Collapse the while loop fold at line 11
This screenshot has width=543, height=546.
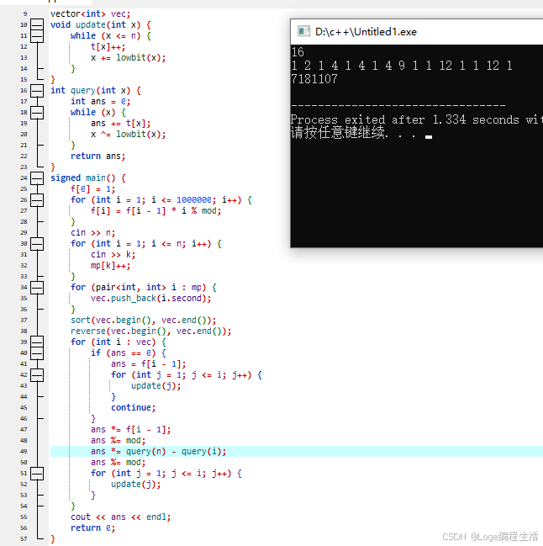click(x=37, y=36)
